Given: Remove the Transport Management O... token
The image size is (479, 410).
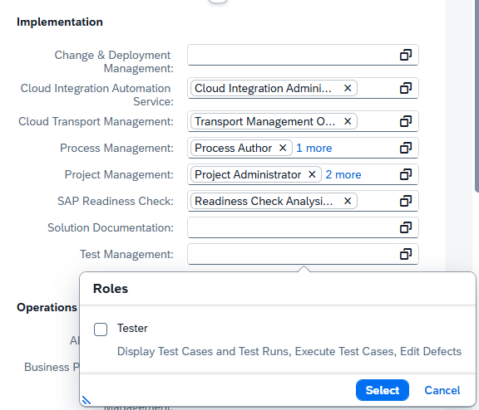Looking at the screenshot, I should tap(348, 121).
